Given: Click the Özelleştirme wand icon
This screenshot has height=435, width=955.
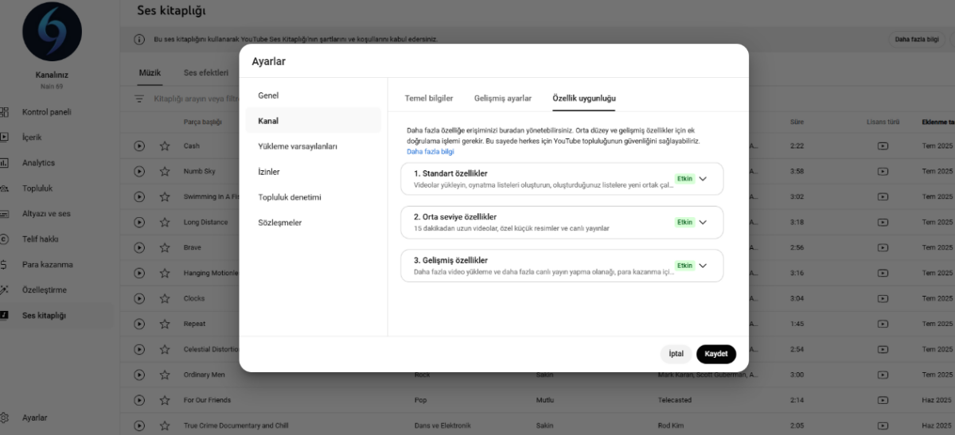Looking at the screenshot, I should pos(4,290).
